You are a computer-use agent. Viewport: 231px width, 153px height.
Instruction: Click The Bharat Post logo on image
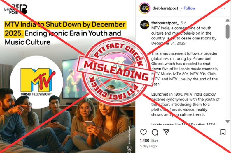click(16, 9)
